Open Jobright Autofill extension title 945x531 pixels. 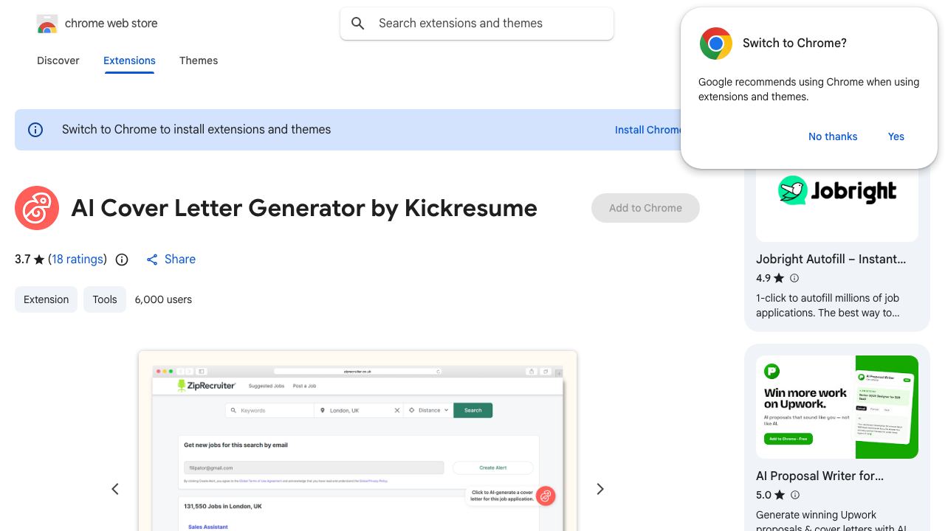[831, 259]
